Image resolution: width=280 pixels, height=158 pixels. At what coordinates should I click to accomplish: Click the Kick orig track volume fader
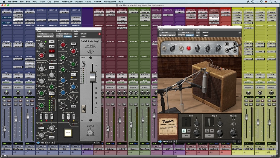coord(4,129)
